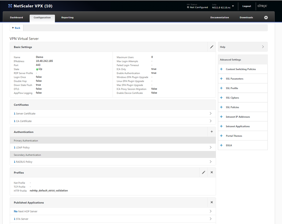282x224 pixels.
Task: Add SSL Parameters via plus icon
Action: click(221, 78)
